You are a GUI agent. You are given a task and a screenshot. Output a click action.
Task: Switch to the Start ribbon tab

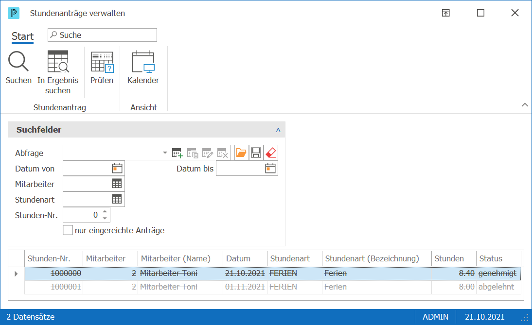pos(23,36)
